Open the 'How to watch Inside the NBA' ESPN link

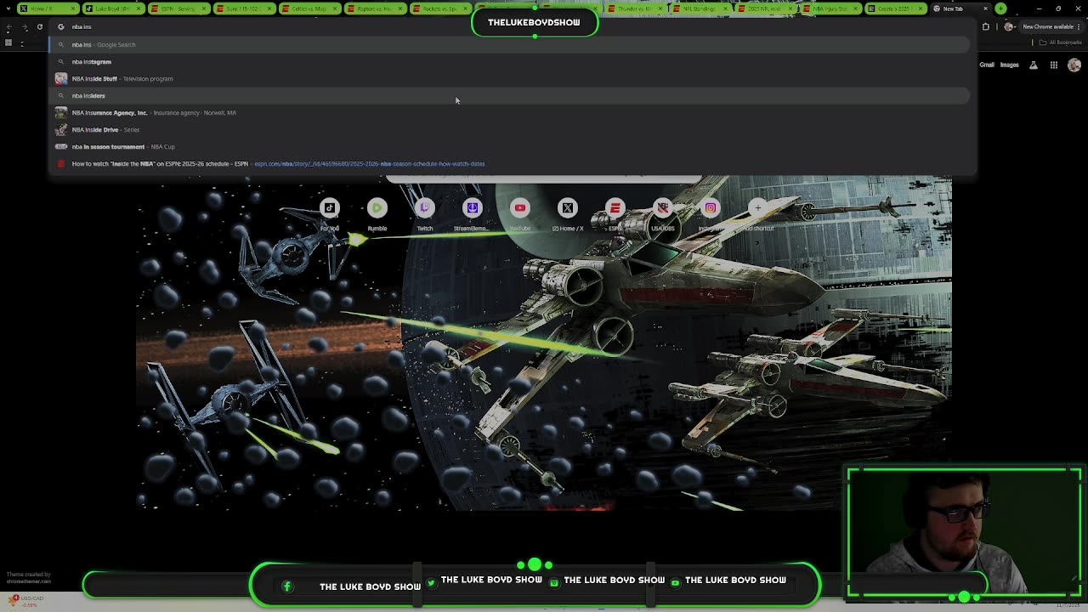pos(510,163)
